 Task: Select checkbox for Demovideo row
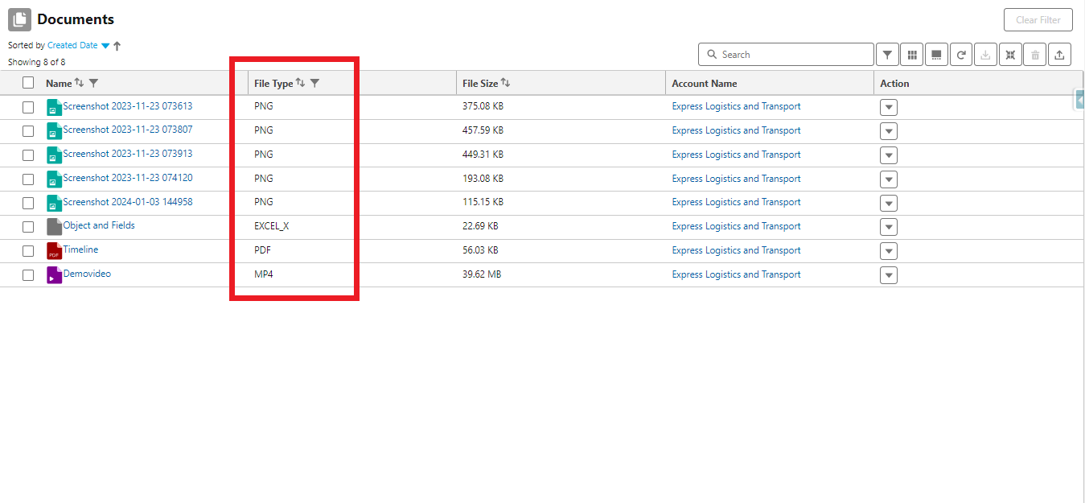[28, 275]
